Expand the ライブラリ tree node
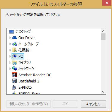 click(x=10, y=63)
